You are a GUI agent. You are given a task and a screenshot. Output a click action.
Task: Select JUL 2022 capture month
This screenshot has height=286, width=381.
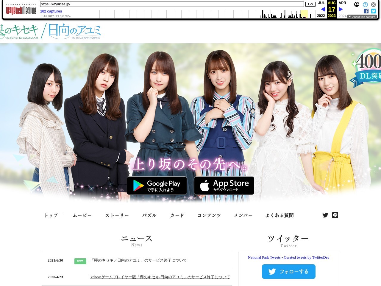[321, 3]
